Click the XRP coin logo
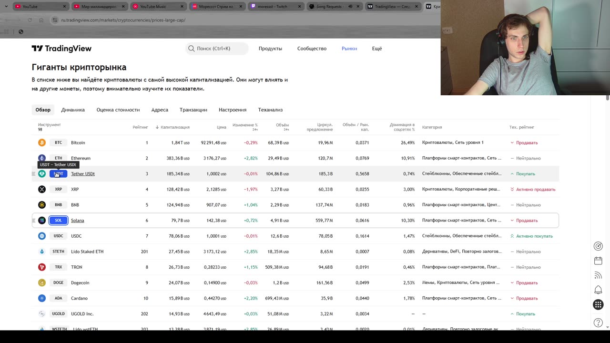The width and height of the screenshot is (610, 343). 42,189
